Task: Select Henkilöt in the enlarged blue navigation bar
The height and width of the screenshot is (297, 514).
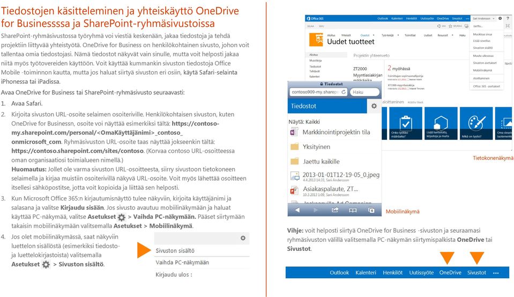Action: click(x=393, y=273)
